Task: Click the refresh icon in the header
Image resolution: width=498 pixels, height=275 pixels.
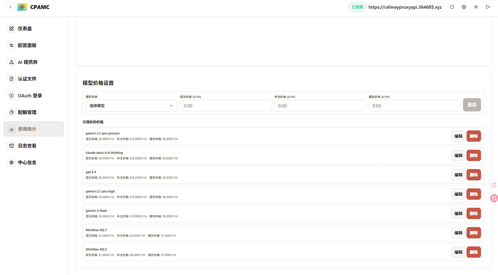Action: coord(452,7)
